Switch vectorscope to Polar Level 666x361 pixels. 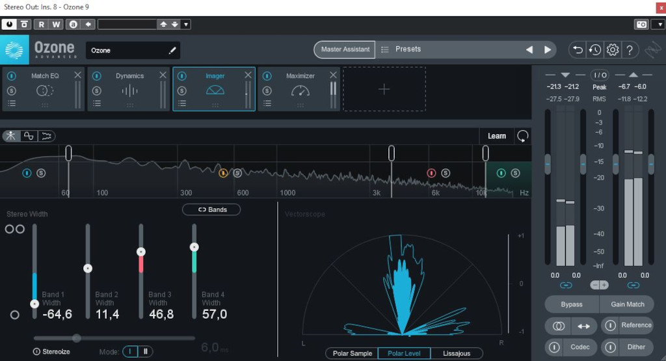point(404,353)
